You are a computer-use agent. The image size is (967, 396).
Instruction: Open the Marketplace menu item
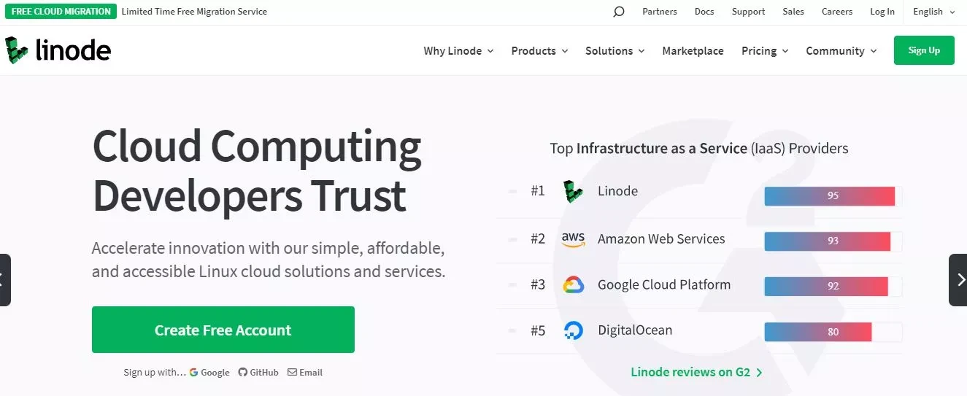693,50
